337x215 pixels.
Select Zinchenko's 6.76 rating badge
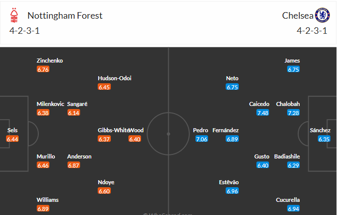coord(43,70)
